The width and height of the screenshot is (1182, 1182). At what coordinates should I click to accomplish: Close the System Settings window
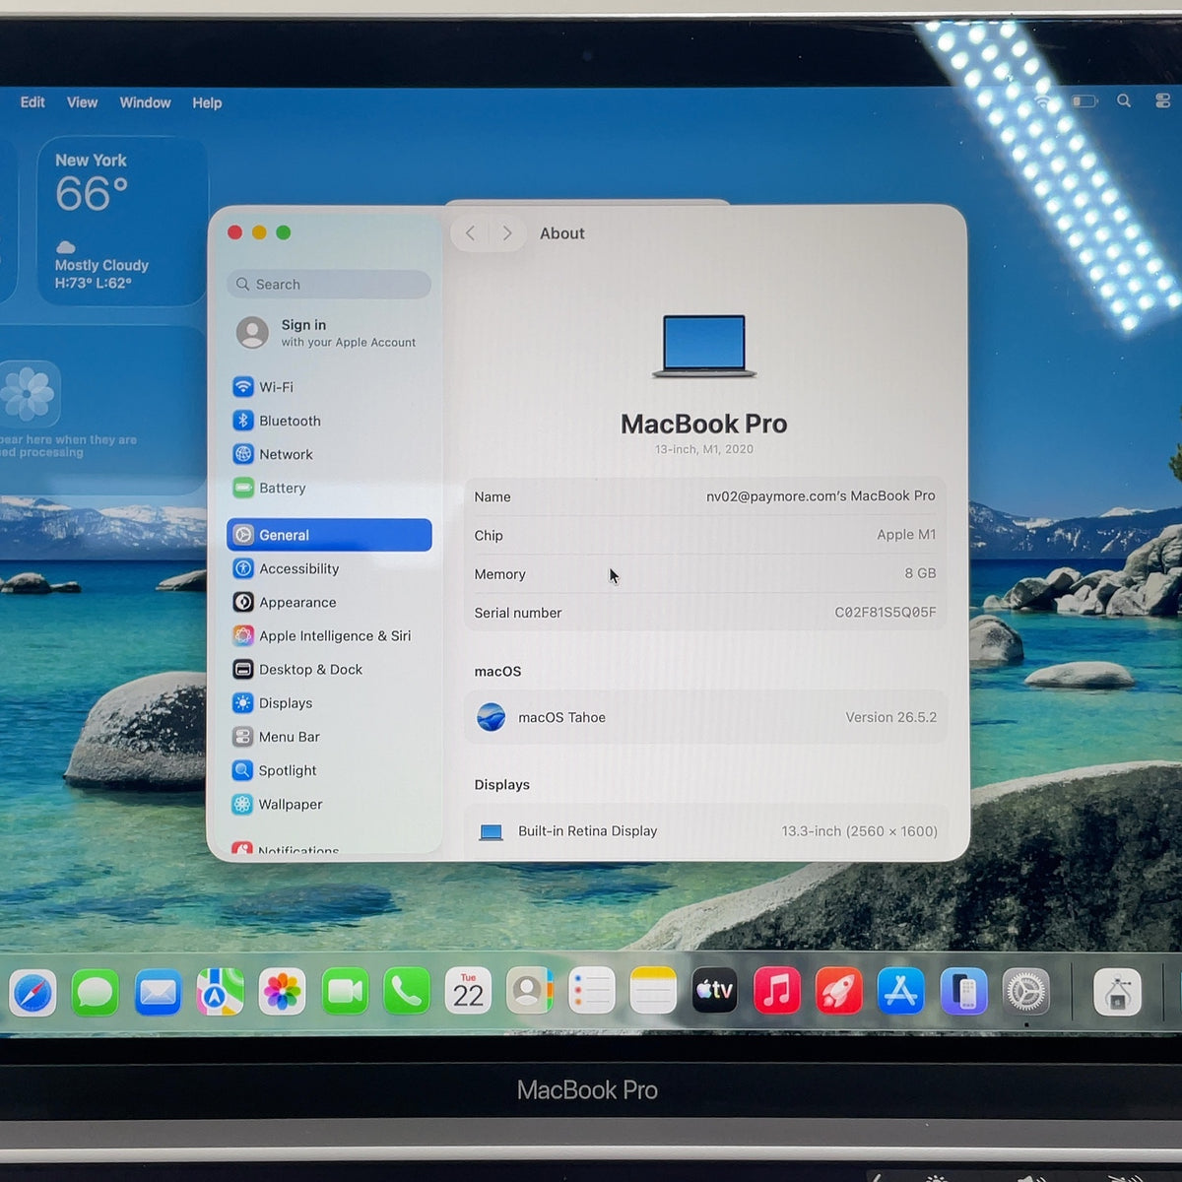pyautogui.click(x=234, y=232)
